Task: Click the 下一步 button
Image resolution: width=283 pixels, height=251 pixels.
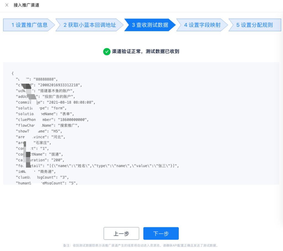Action: [161, 234]
